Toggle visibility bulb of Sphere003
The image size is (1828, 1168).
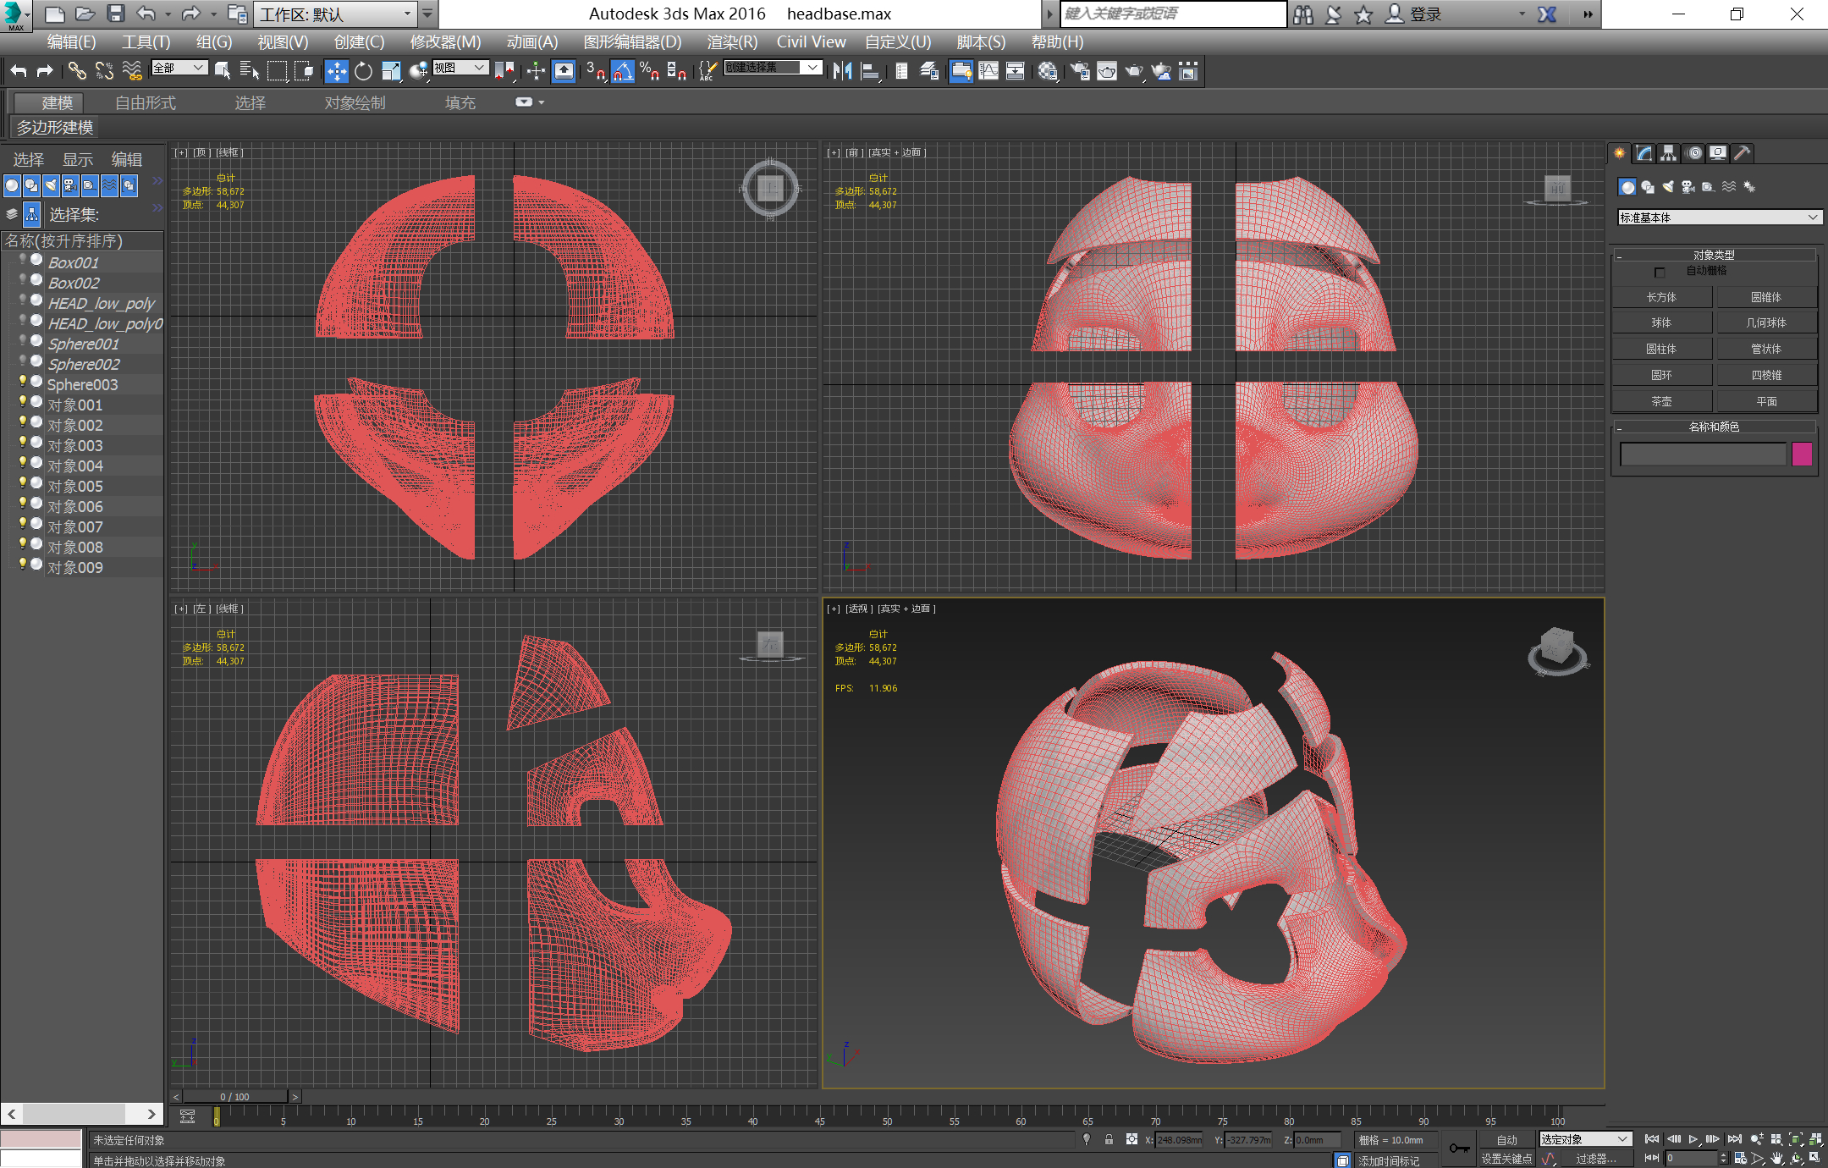coord(24,382)
